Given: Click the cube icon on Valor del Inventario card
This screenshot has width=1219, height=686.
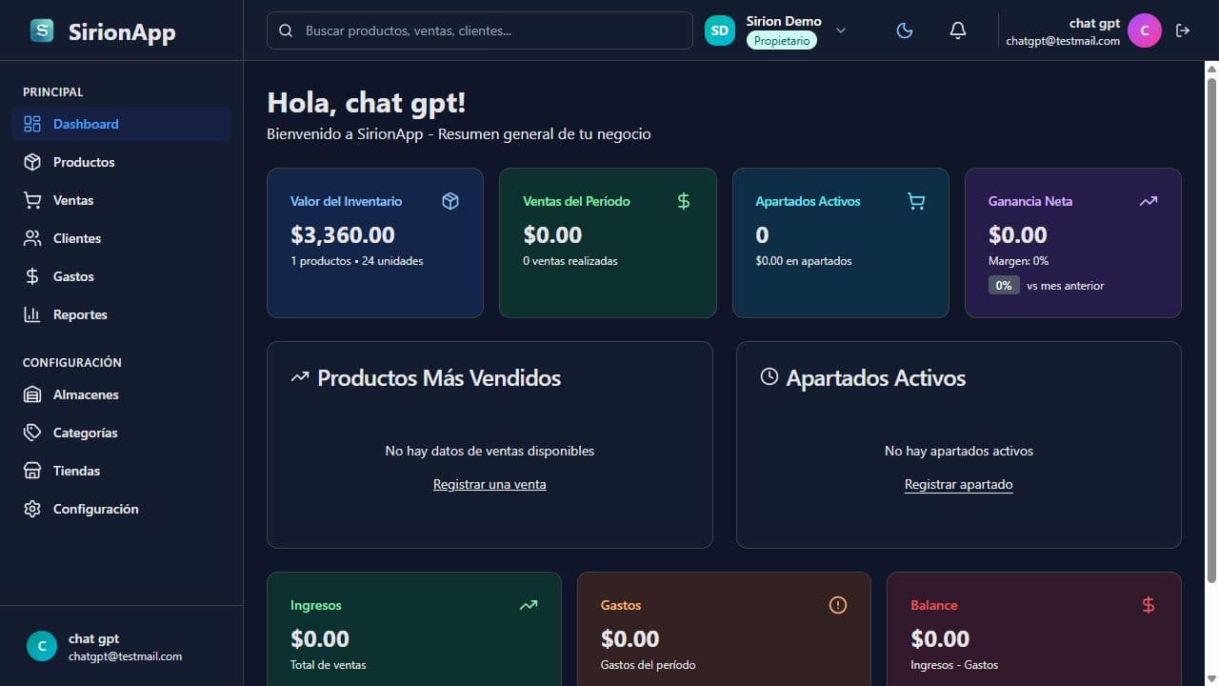Looking at the screenshot, I should tap(450, 201).
